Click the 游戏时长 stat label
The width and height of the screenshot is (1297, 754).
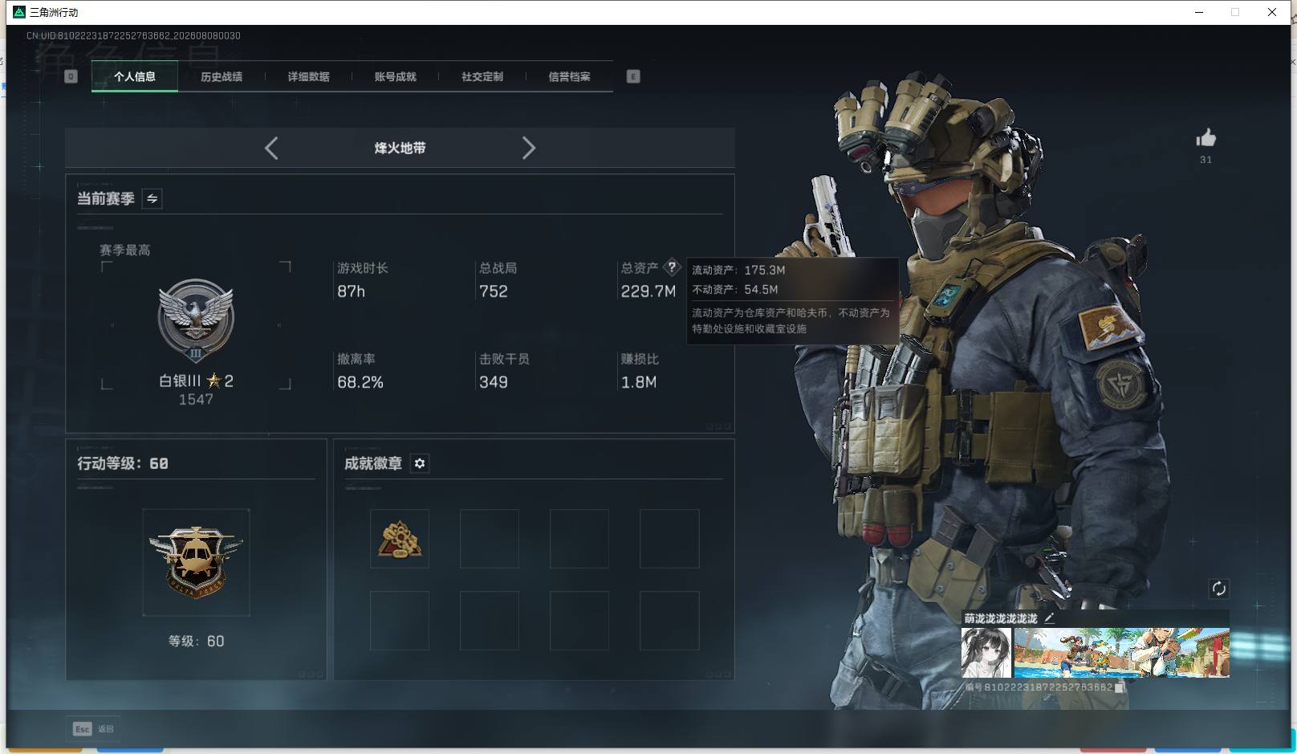pyautogui.click(x=363, y=268)
